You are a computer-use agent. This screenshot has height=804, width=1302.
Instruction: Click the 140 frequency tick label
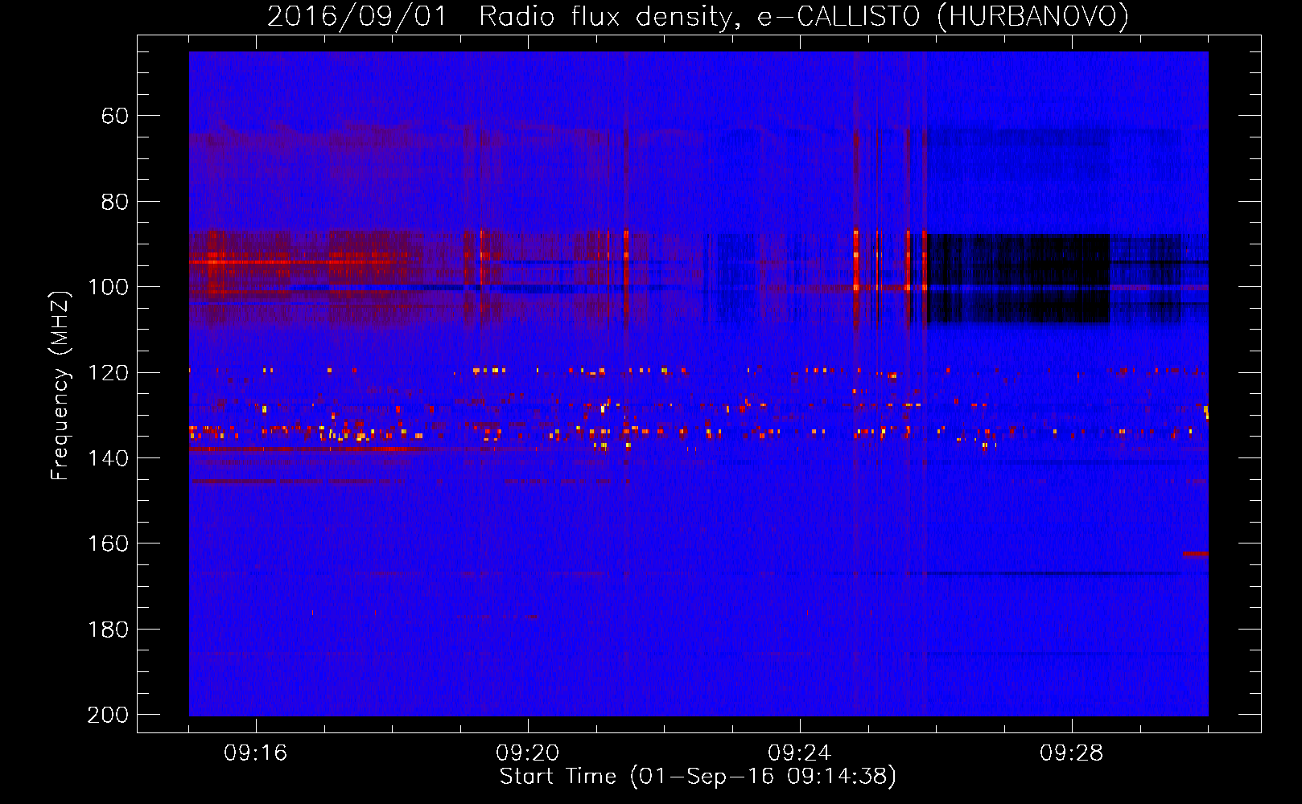click(108, 458)
